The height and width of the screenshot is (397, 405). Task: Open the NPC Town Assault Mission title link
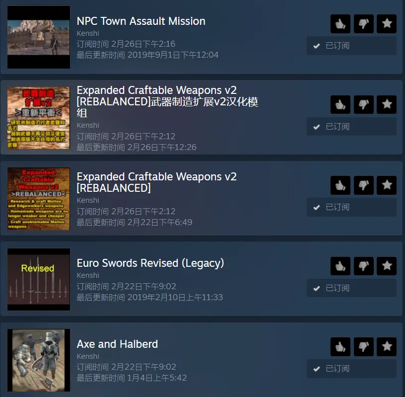141,21
